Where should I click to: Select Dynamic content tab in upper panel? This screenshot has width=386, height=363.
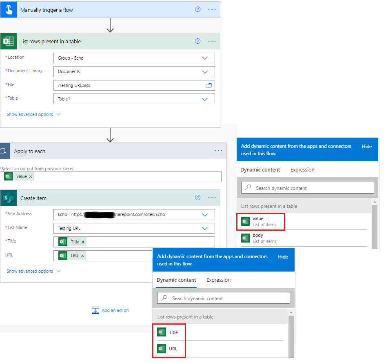tap(260, 170)
